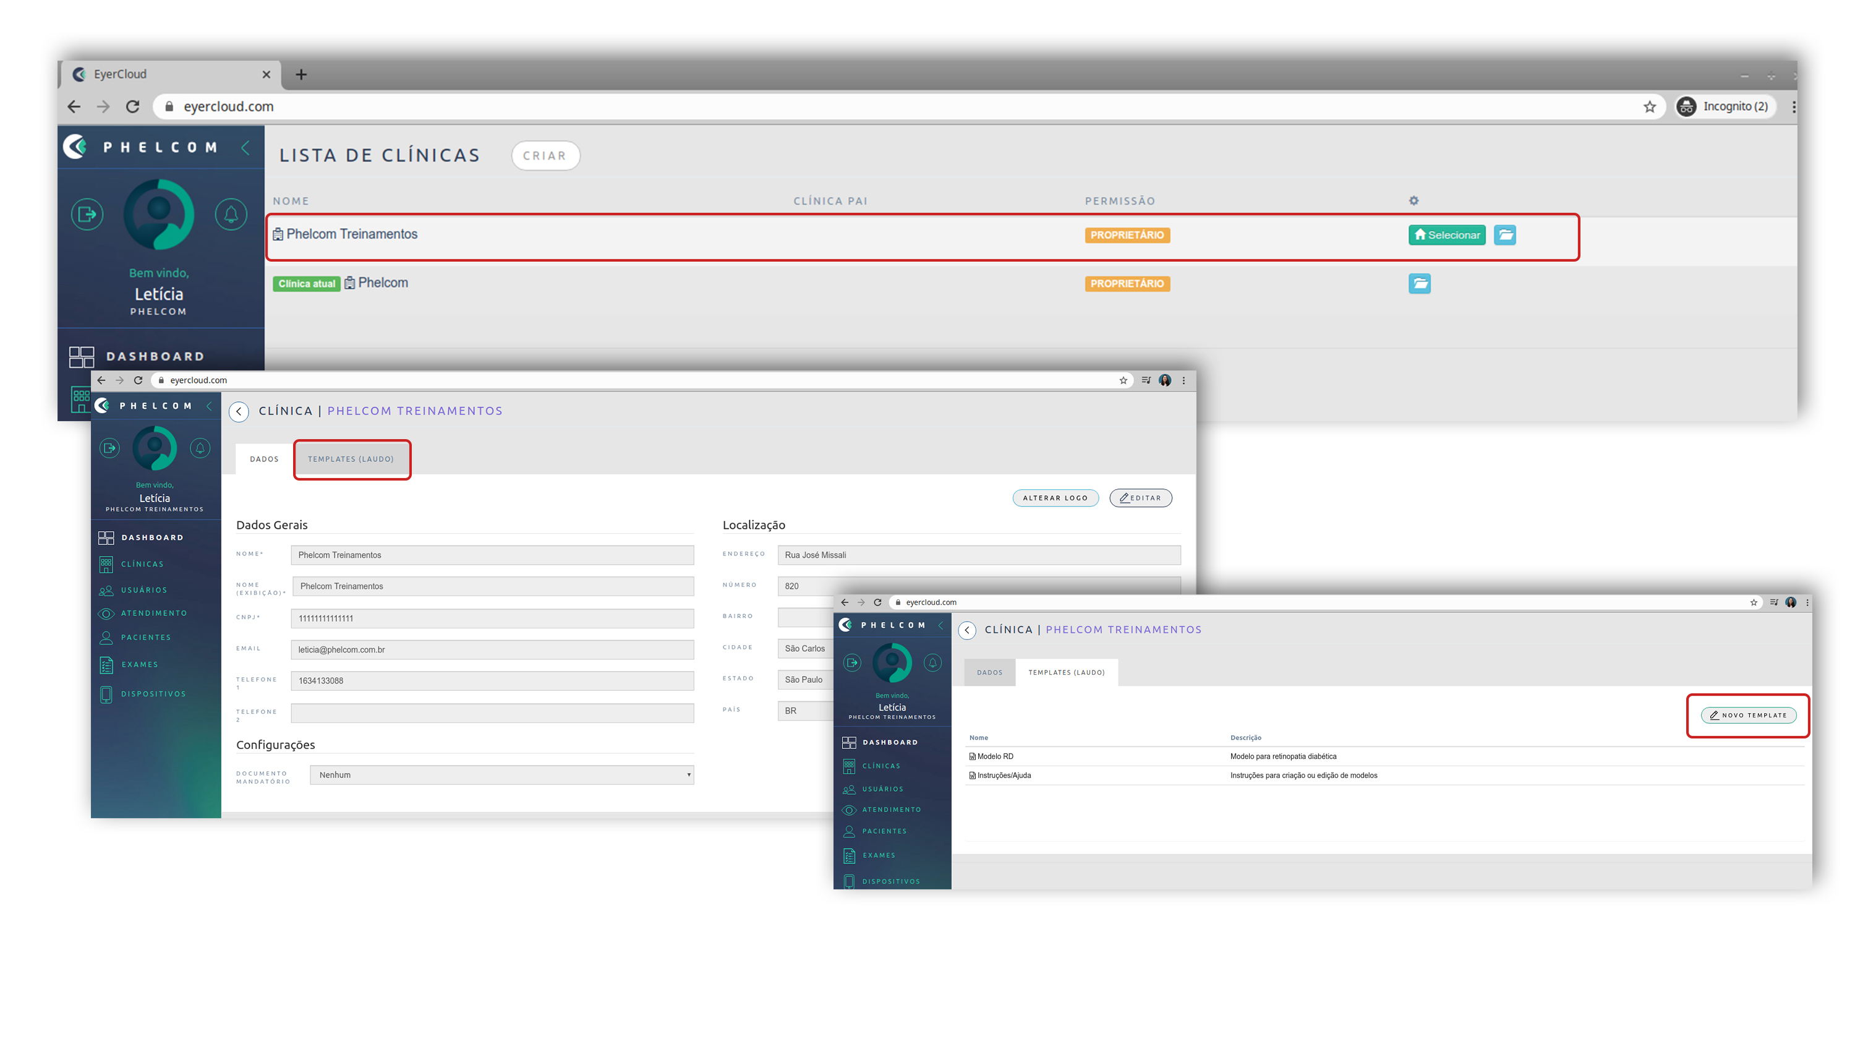The height and width of the screenshot is (1044, 1855).
Task: Close the EyerCloud browser tab
Action: (x=267, y=74)
